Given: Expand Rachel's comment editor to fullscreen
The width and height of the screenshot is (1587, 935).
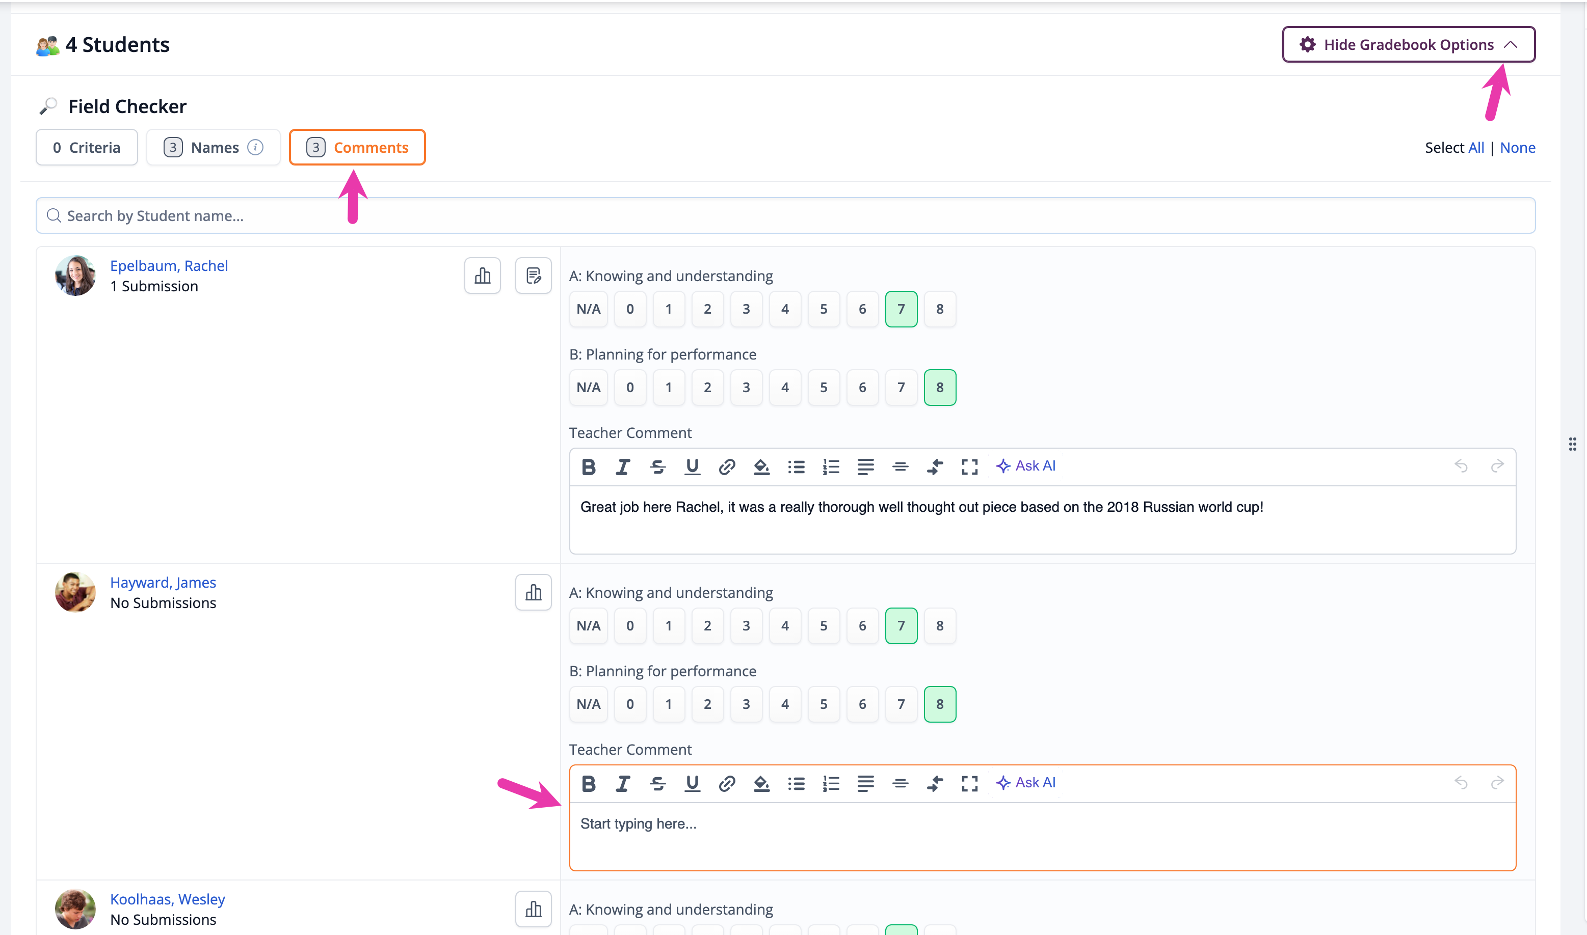Looking at the screenshot, I should pyautogui.click(x=970, y=467).
